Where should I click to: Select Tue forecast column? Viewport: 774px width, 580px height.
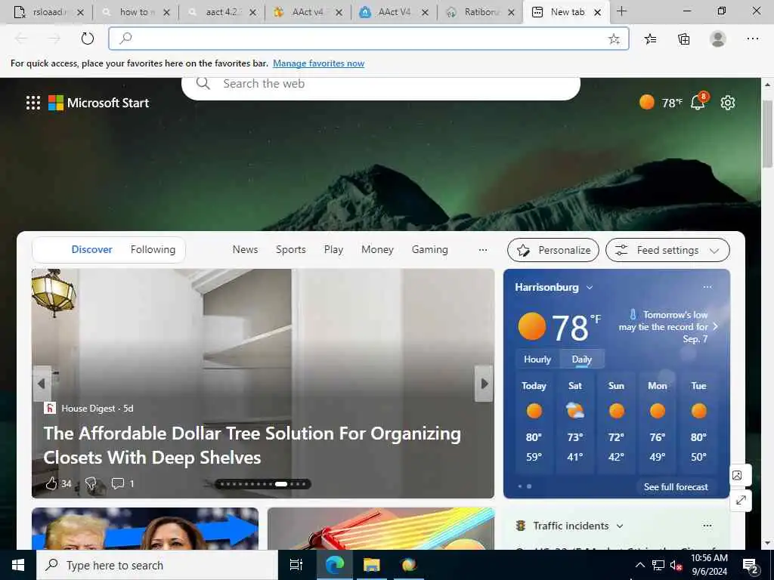pos(698,421)
